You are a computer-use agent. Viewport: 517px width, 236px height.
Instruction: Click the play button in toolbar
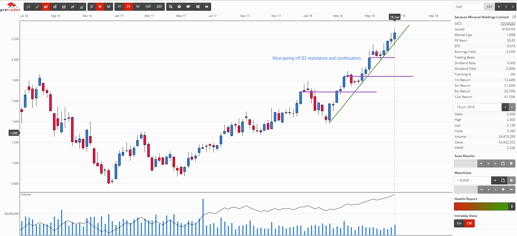coord(179,7)
